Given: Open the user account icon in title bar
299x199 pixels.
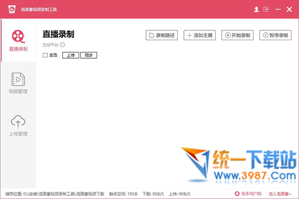Looking at the screenshot, I should (256, 9).
